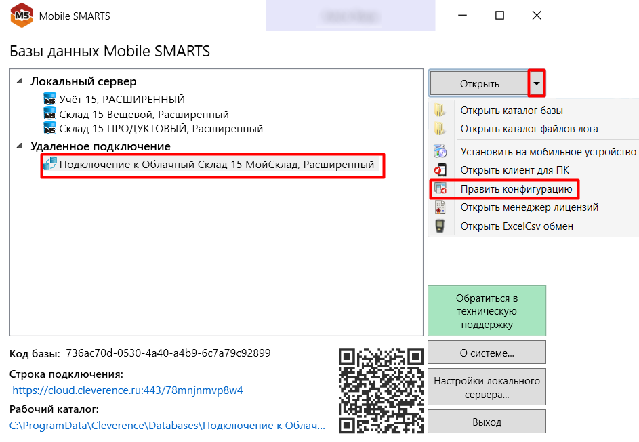Click the Удаленное подключение group label
This screenshot has width=639, height=442.
coord(100,146)
